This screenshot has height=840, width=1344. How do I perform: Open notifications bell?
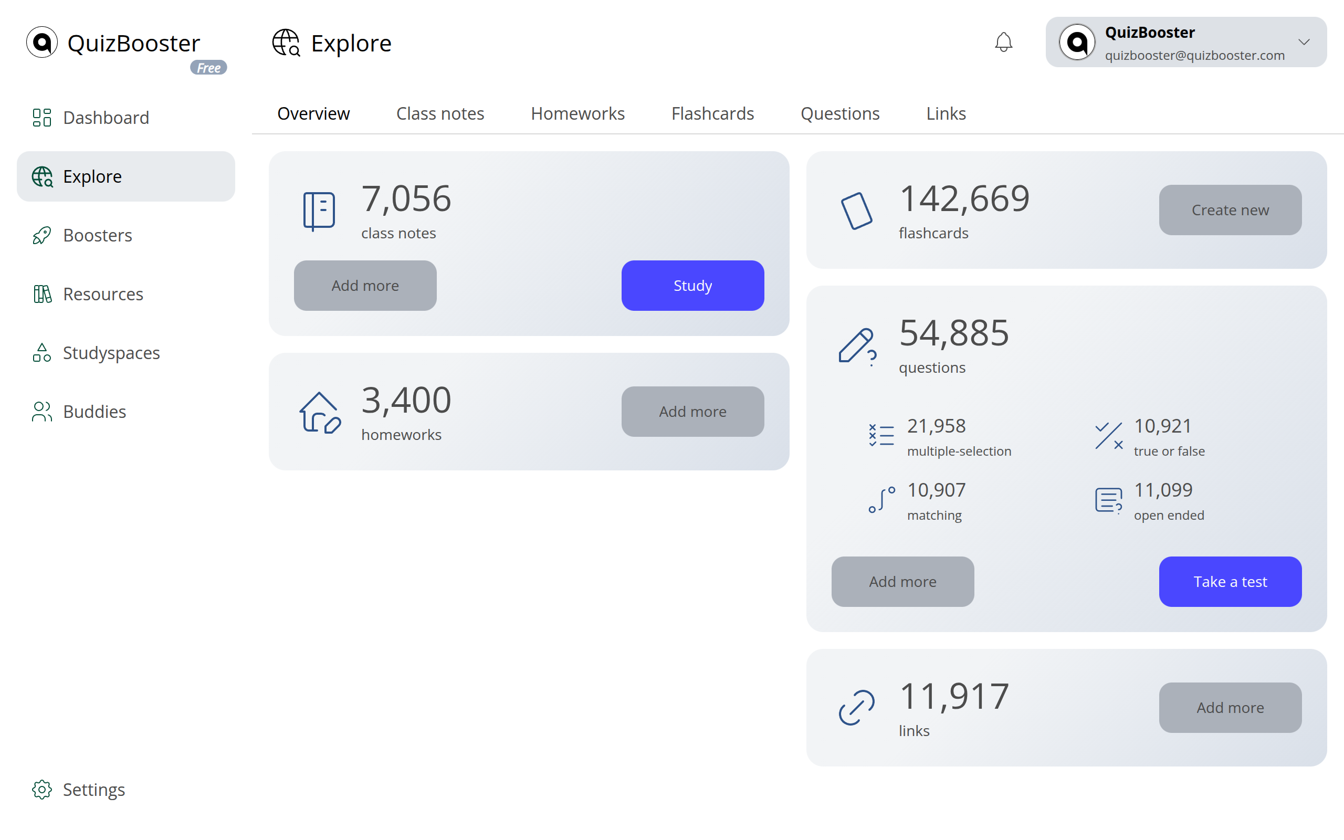[x=1004, y=42]
